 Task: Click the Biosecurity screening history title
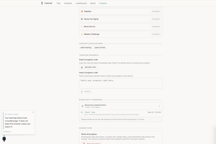coord(95,105)
